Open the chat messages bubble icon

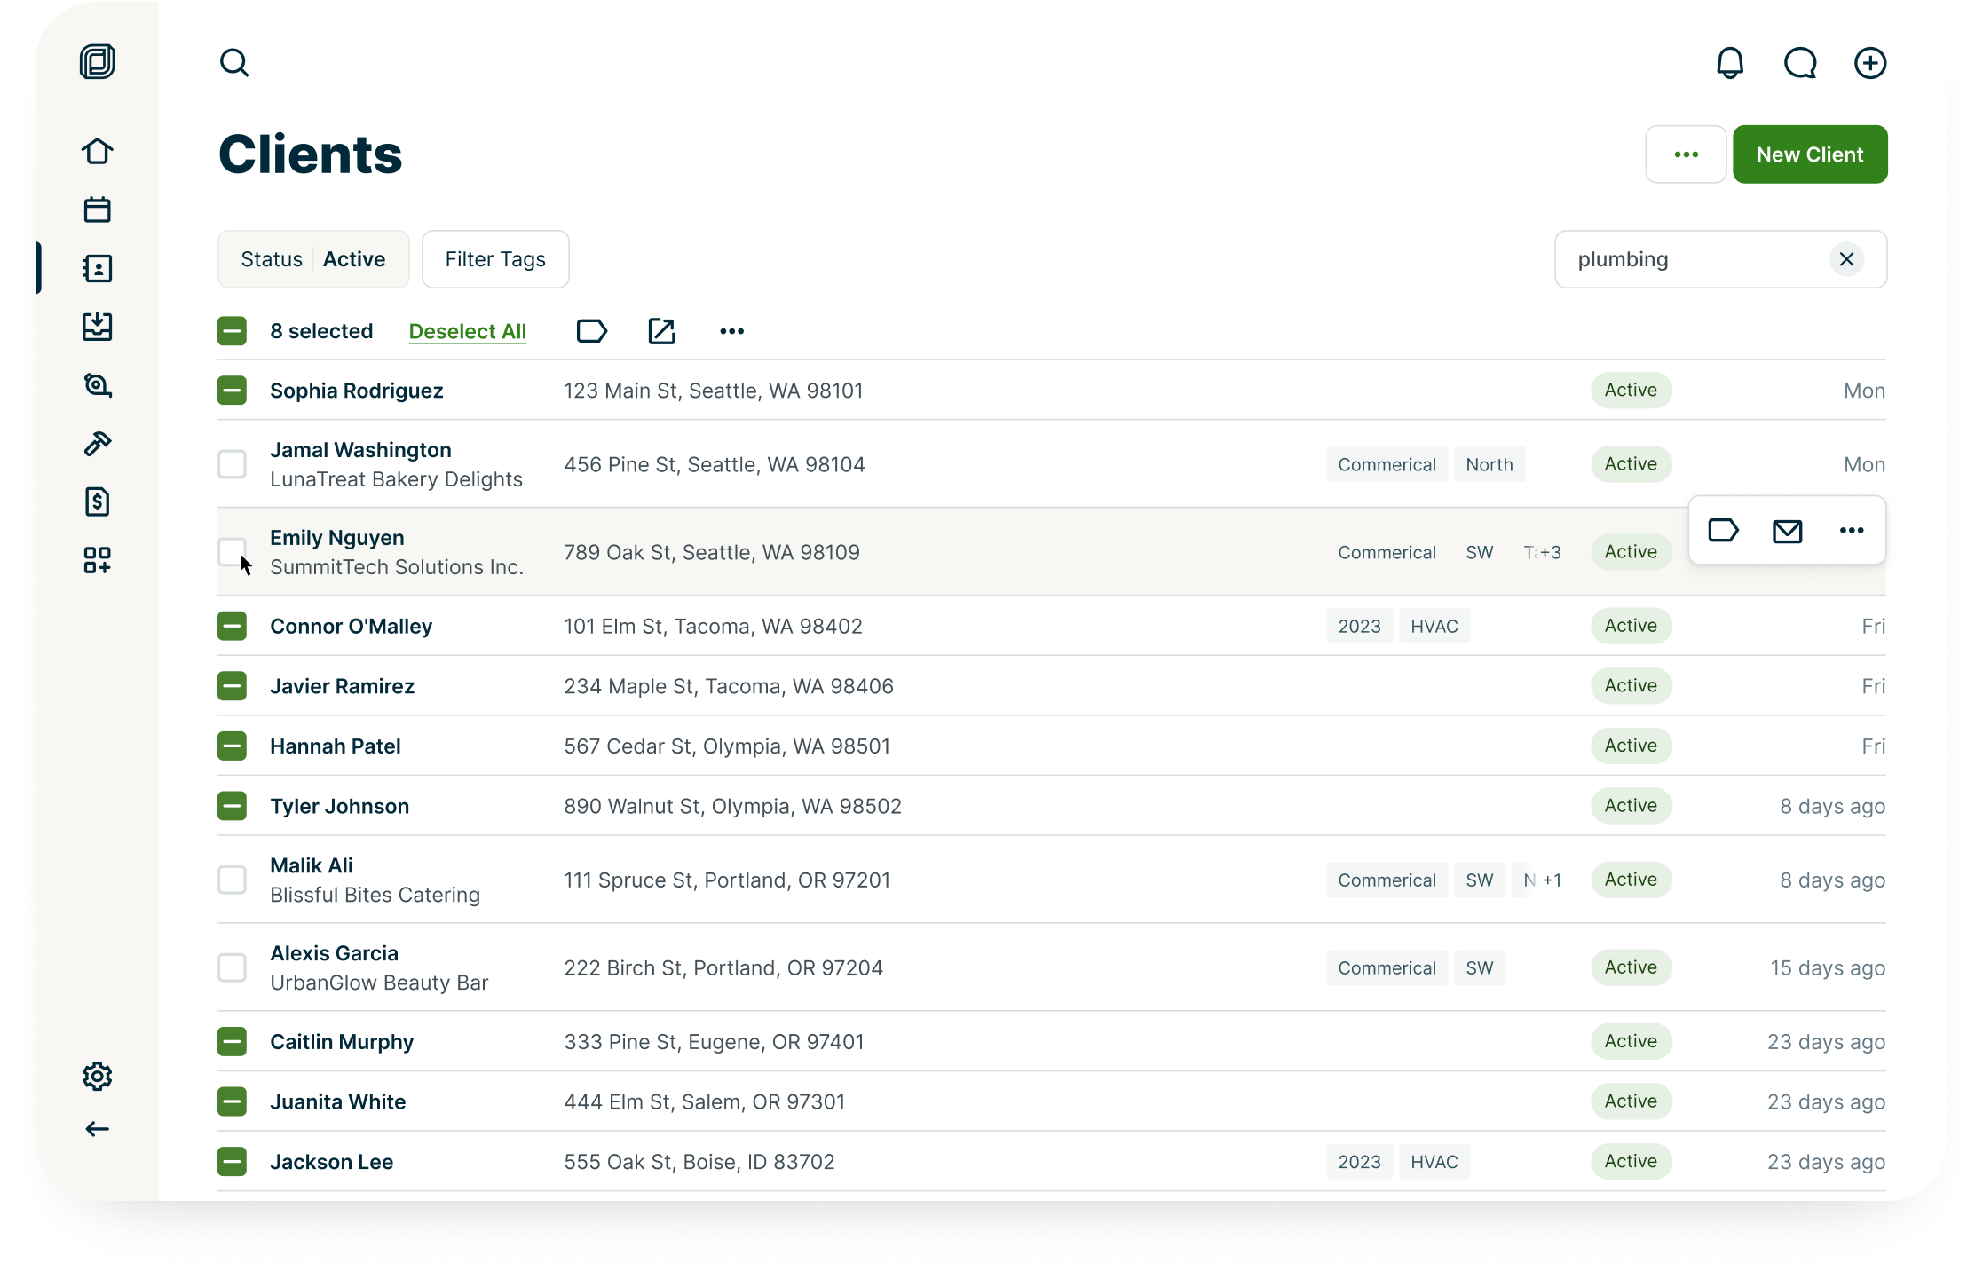click(1800, 63)
